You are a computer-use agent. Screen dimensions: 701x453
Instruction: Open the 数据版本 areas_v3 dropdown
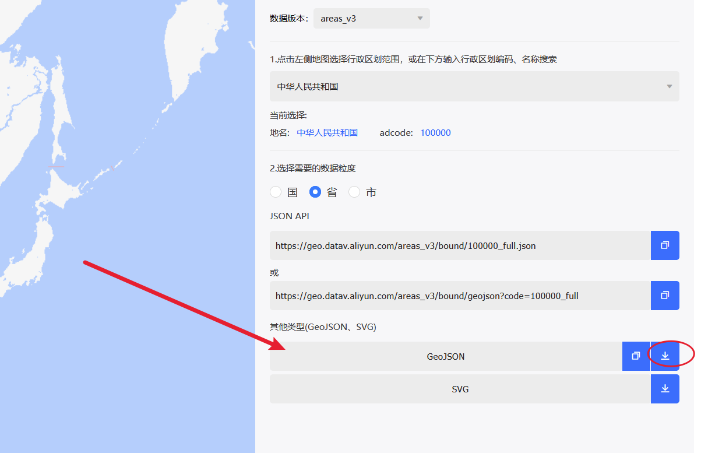[371, 19]
